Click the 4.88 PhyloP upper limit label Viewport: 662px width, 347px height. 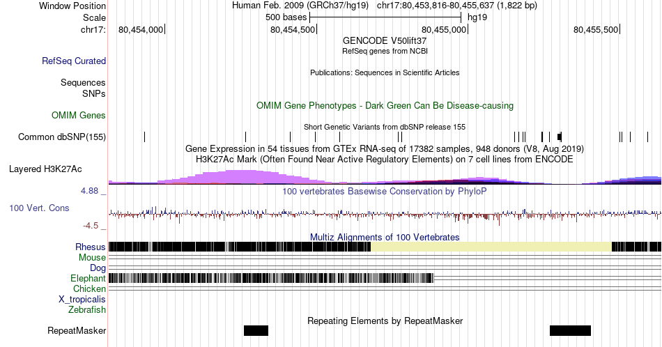[x=89, y=191]
